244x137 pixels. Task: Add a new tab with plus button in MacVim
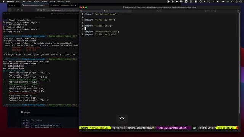[238, 11]
